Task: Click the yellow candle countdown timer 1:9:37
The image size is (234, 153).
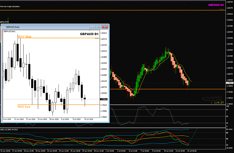Action: tap(219, 103)
